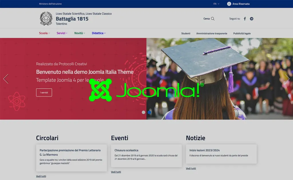
Task: Open Pubblicità legale page
Action: [242, 33]
